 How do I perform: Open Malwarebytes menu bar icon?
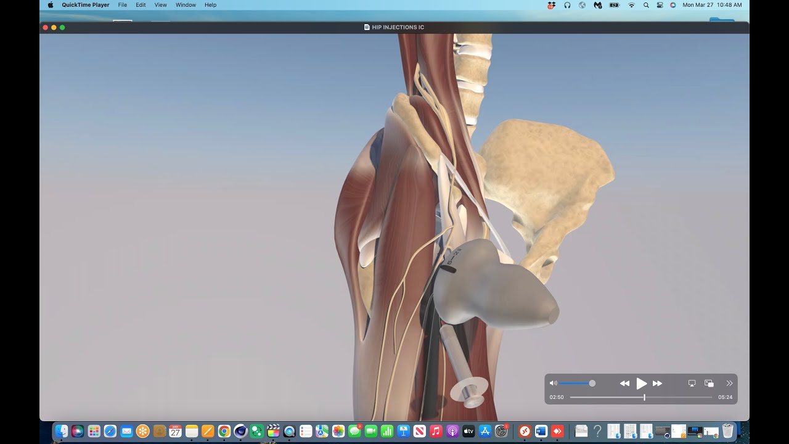[x=597, y=5]
